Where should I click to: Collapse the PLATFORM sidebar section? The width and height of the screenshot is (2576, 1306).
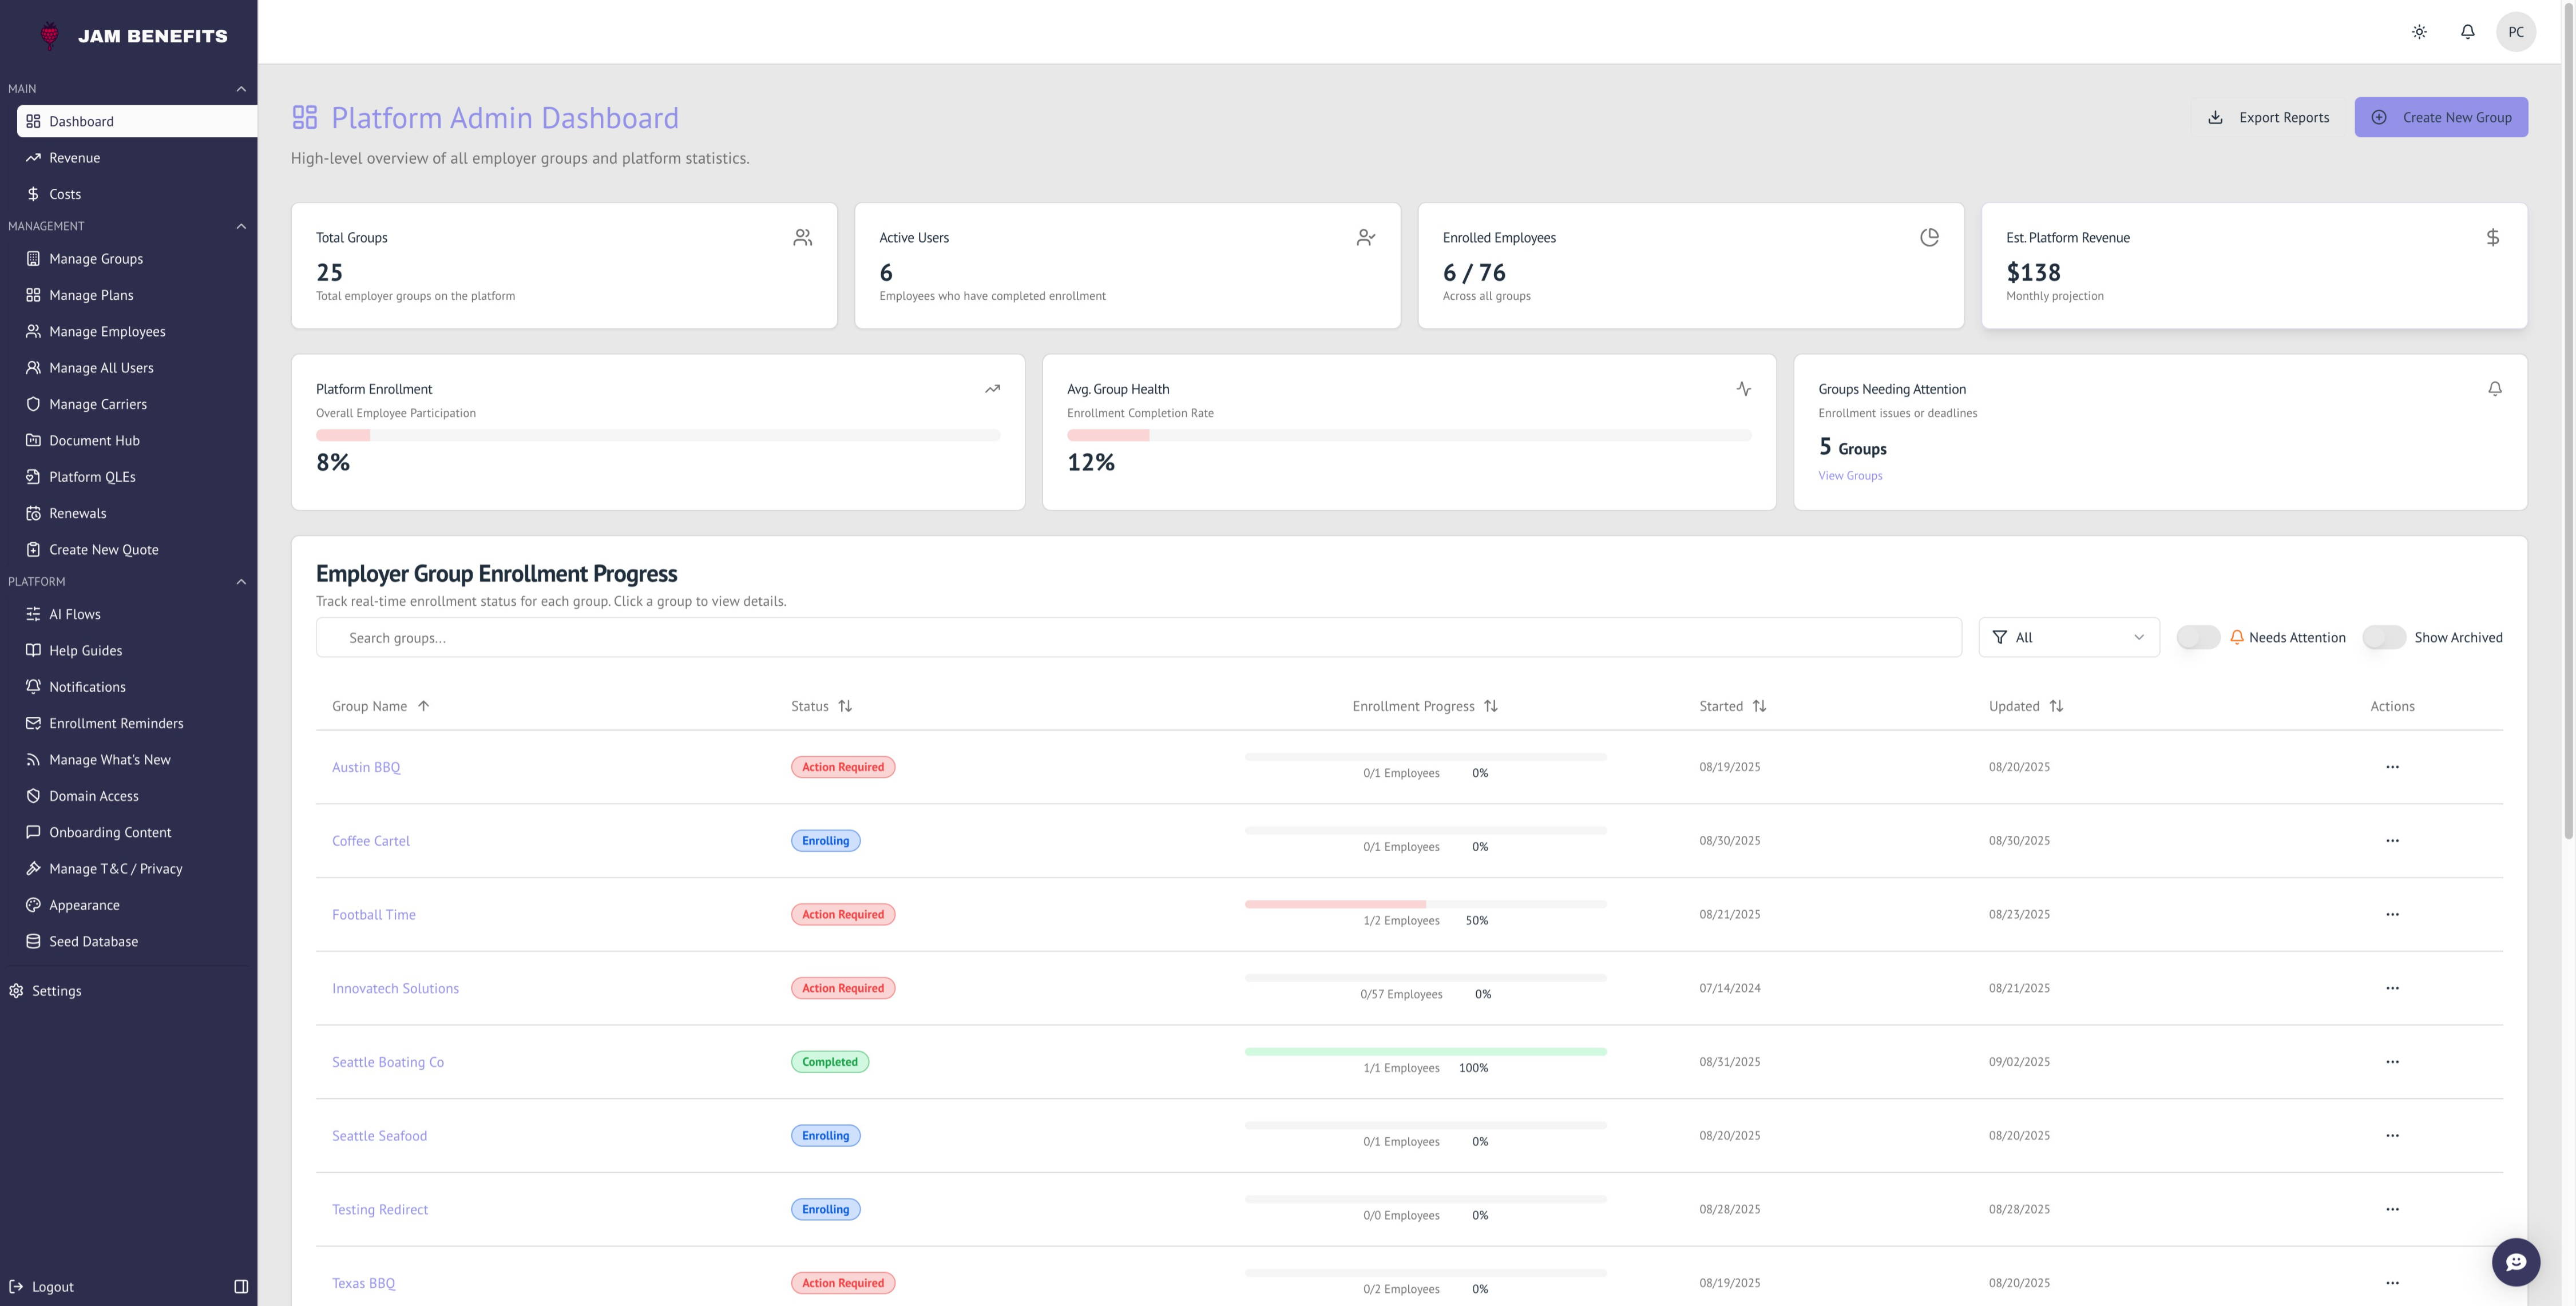point(241,582)
